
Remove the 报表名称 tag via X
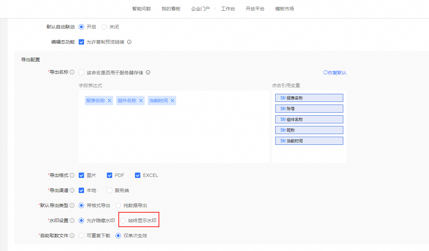tap(110, 101)
